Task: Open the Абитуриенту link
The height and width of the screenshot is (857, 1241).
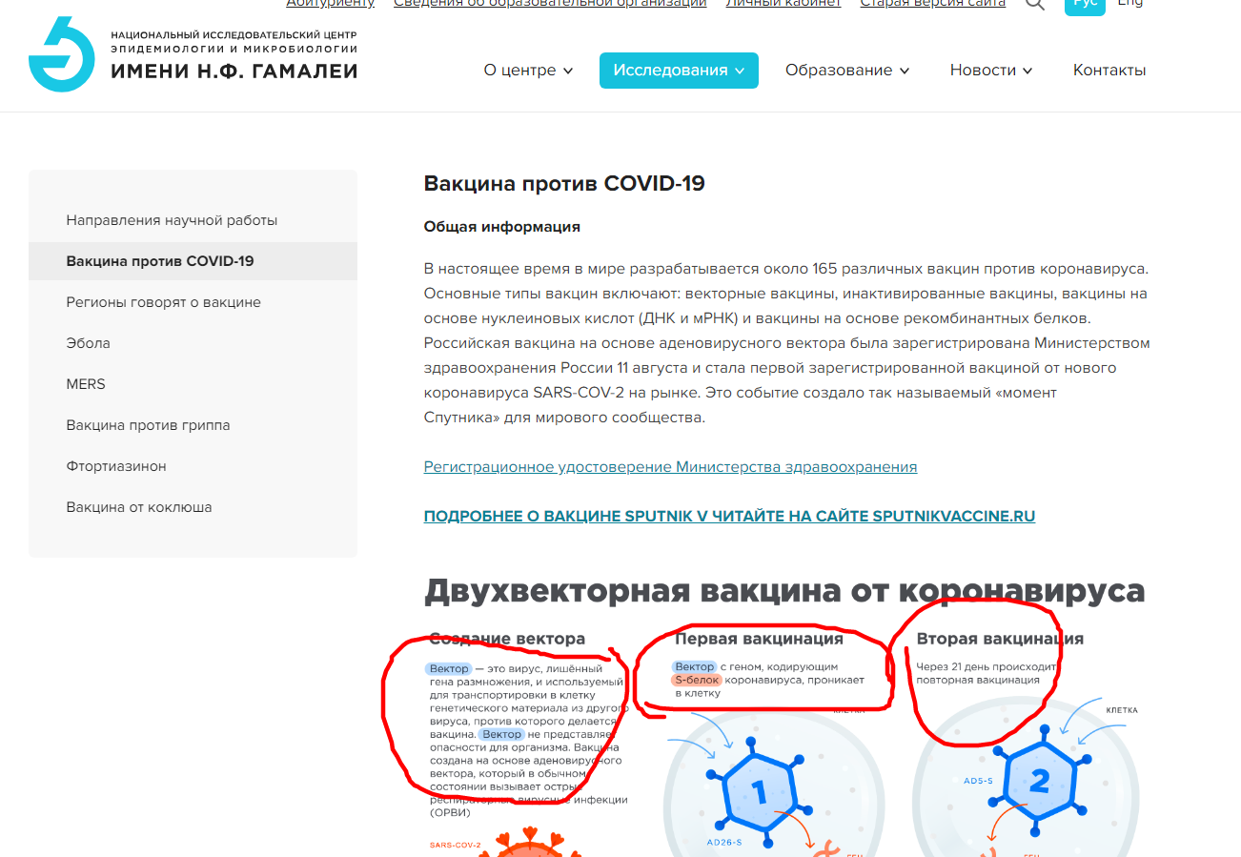Action: 331,4
